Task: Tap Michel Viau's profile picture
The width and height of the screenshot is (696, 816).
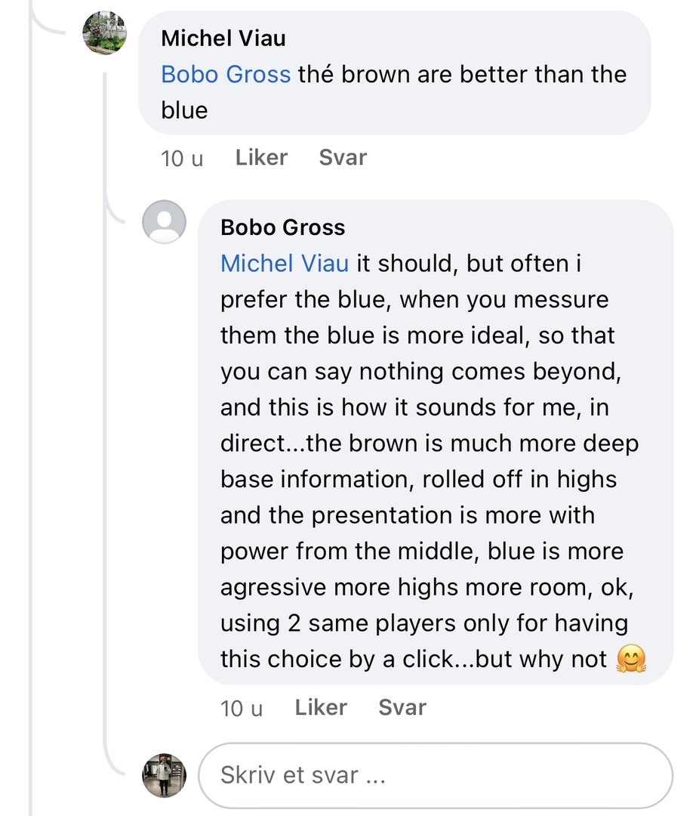Action: [x=104, y=32]
